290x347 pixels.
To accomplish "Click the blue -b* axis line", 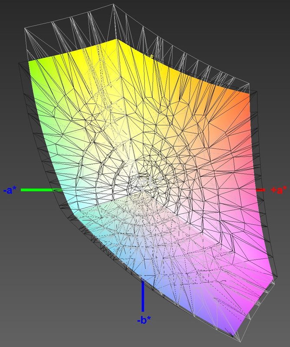I will 143,296.
